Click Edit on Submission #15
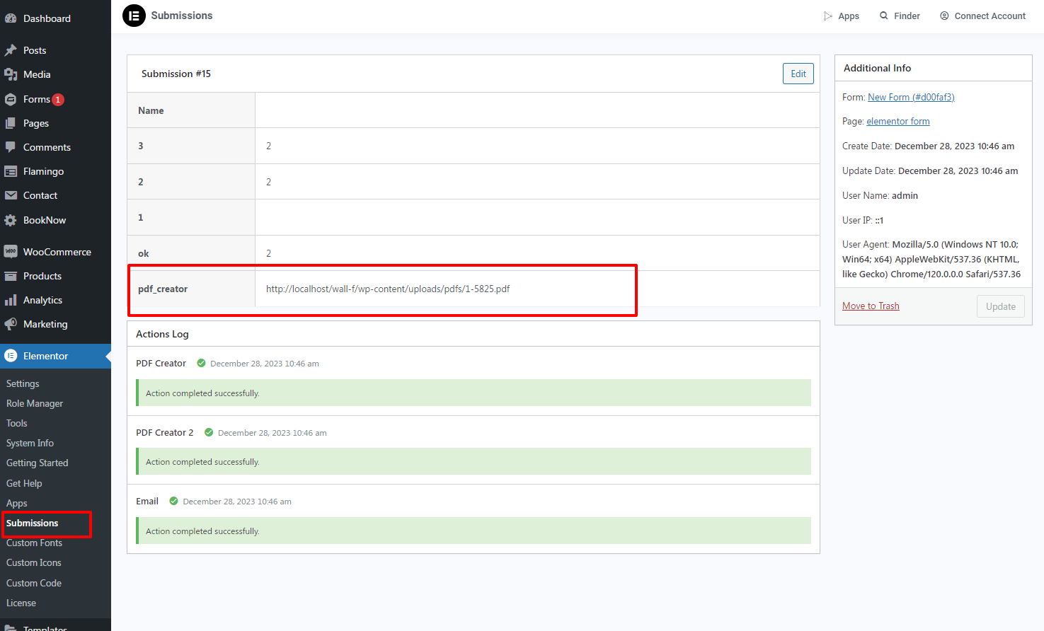This screenshot has height=631, width=1044. (798, 73)
